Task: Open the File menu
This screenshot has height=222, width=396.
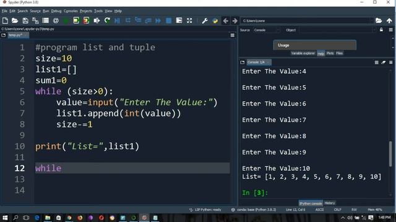Action: coord(4,11)
